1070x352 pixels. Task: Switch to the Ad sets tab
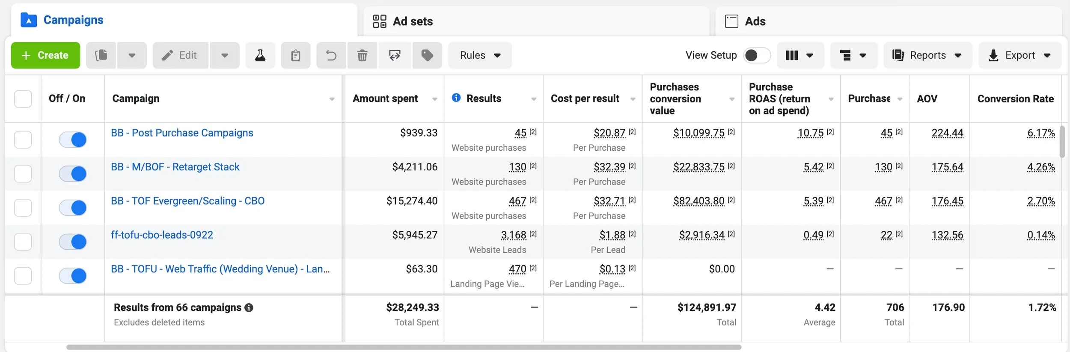pyautogui.click(x=413, y=21)
